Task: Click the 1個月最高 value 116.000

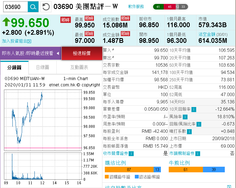Action: (x=178, y=25)
